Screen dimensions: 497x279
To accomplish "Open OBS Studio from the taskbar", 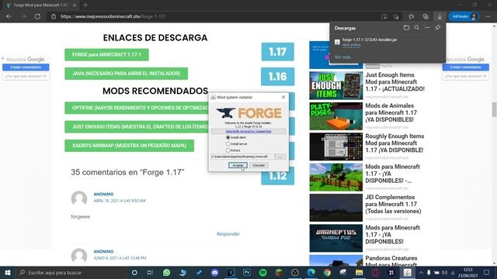I will [x=295, y=272].
